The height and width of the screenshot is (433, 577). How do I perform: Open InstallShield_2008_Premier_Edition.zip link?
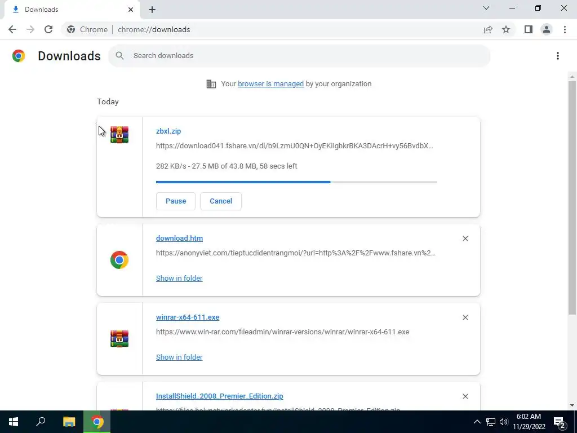pyautogui.click(x=219, y=396)
